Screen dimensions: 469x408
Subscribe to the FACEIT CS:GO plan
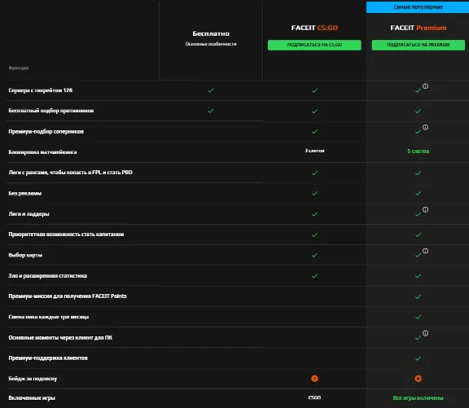(314, 45)
